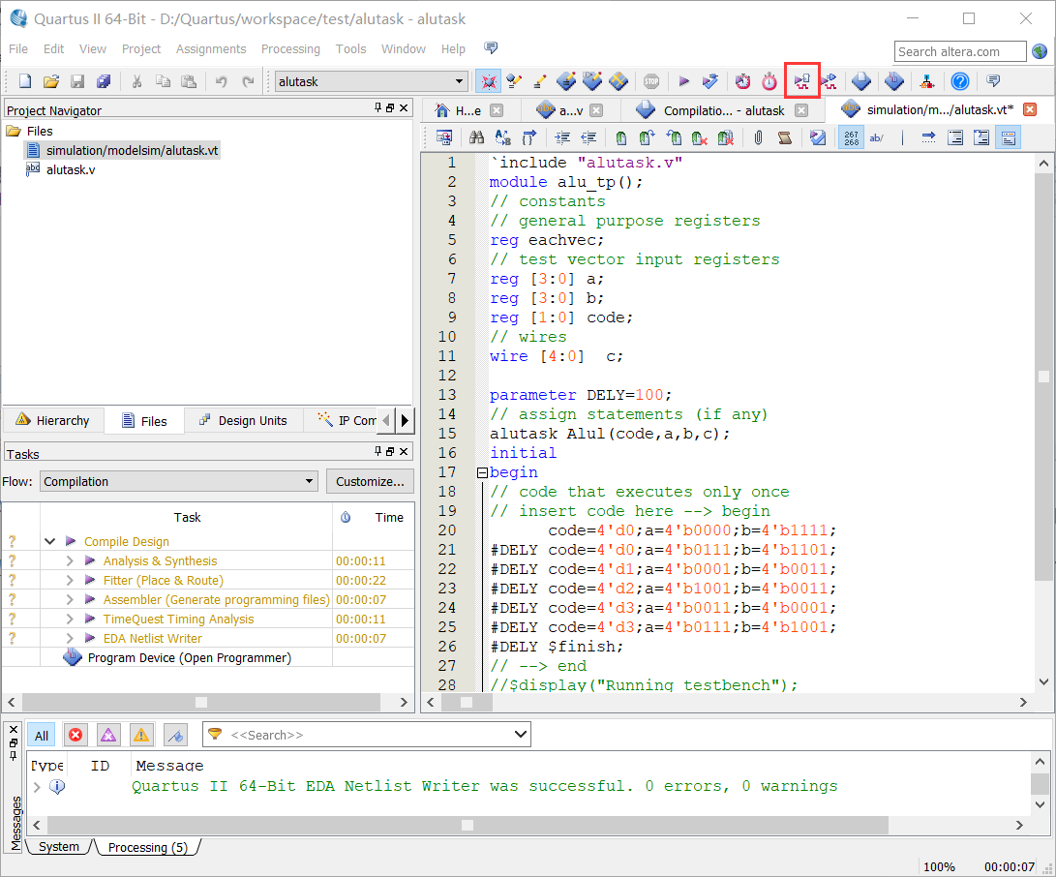Open the Assignments menu
This screenshot has width=1056, height=877.
tap(211, 49)
